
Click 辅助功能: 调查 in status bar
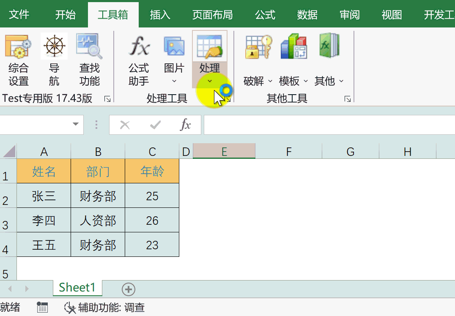click(105, 308)
